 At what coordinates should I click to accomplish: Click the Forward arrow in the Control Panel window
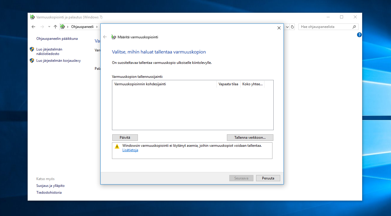coord(42,27)
